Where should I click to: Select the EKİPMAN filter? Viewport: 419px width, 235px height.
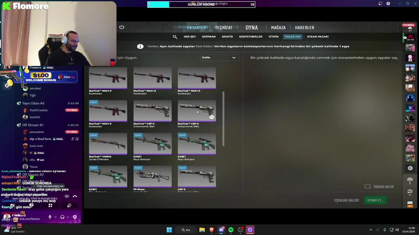pyautogui.click(x=209, y=37)
